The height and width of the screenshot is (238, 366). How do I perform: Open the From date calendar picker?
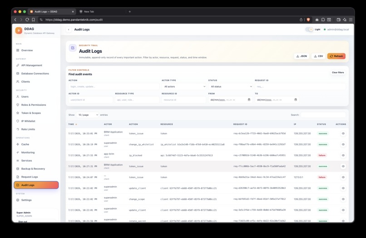click(x=249, y=100)
